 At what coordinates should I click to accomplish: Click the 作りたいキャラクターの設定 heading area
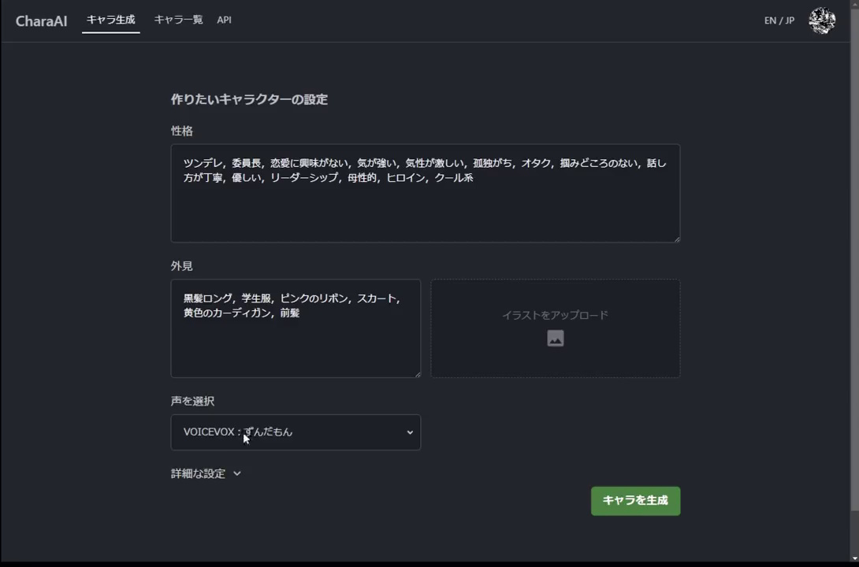click(x=249, y=99)
